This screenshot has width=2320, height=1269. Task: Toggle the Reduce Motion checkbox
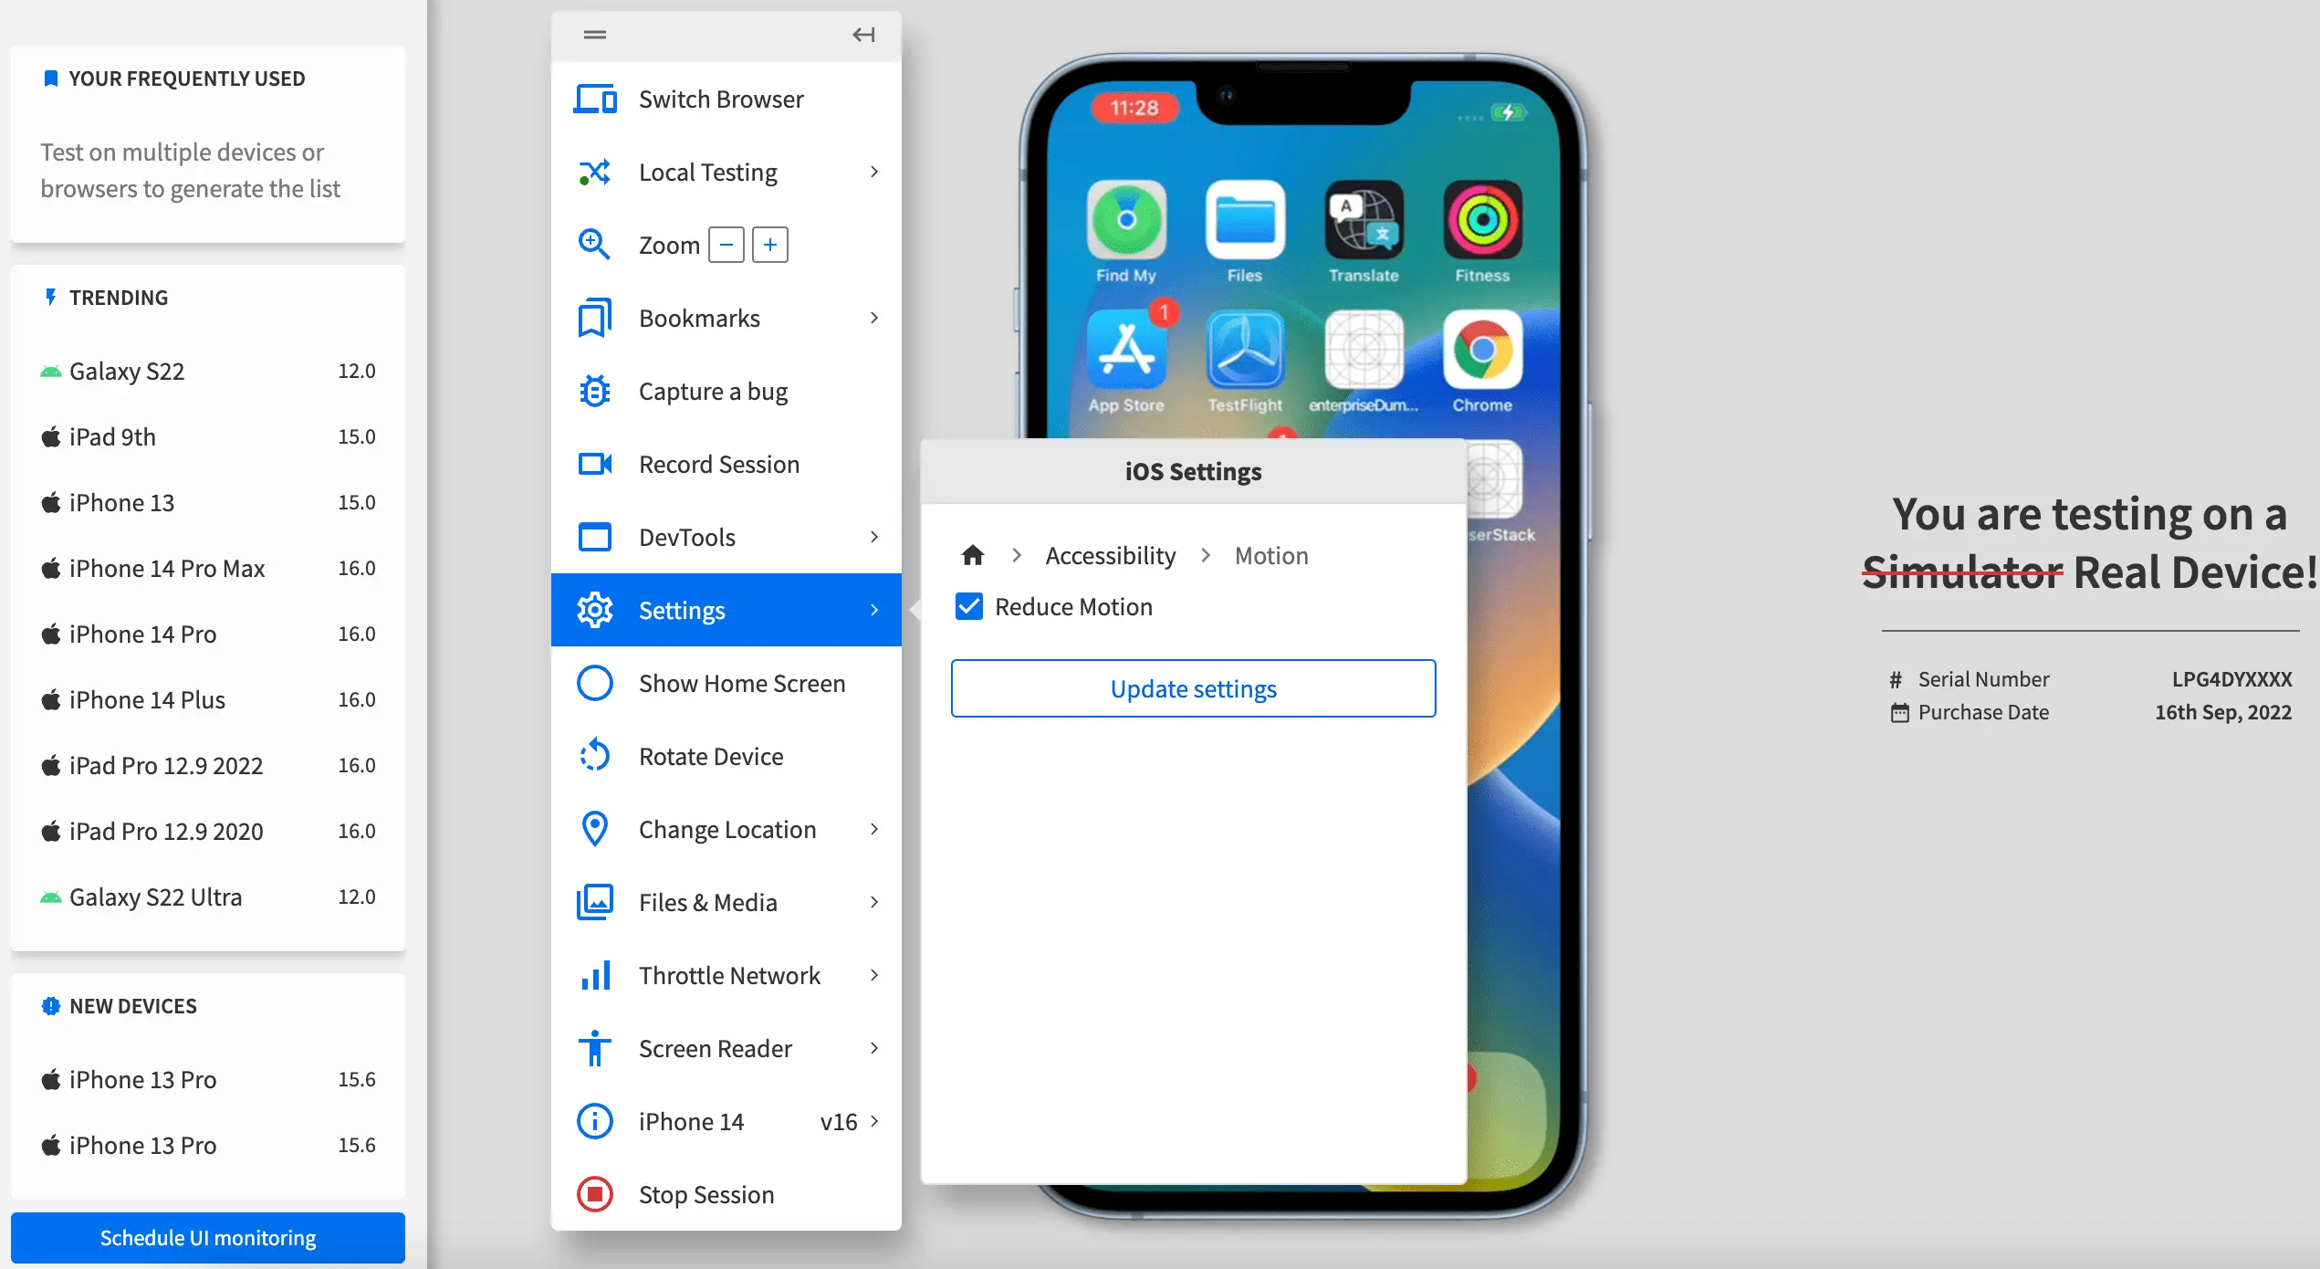[967, 606]
